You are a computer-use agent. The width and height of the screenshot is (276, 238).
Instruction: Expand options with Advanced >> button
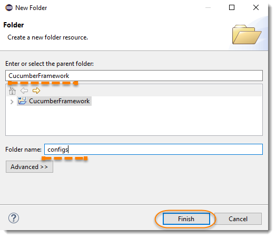29,167
